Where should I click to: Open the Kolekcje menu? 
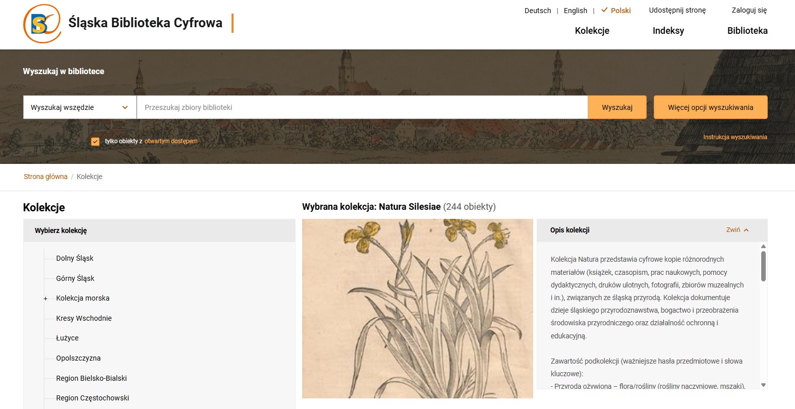[592, 31]
